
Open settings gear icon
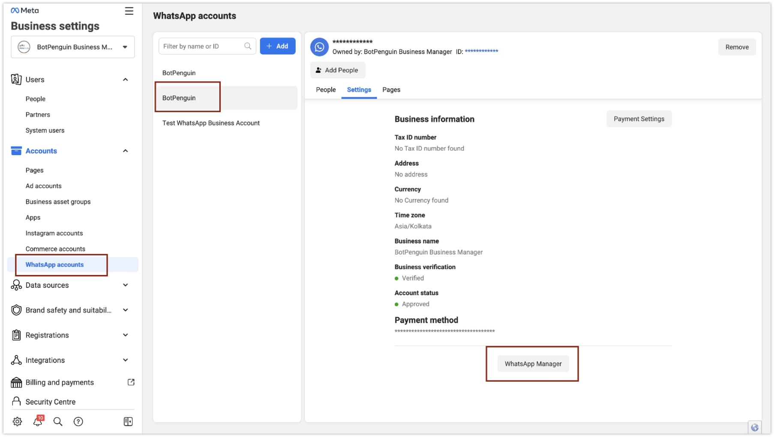click(17, 422)
